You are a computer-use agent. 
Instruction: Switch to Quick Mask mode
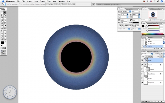pyautogui.click(x=5, y=48)
